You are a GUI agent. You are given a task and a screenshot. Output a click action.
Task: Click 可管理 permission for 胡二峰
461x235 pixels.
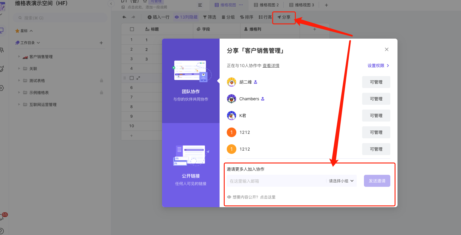376,82
